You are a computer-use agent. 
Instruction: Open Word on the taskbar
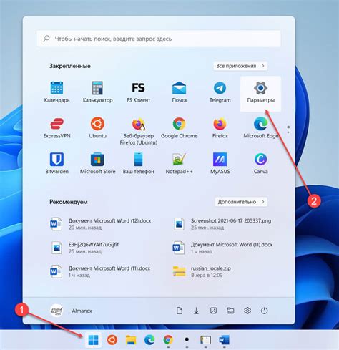(225, 340)
